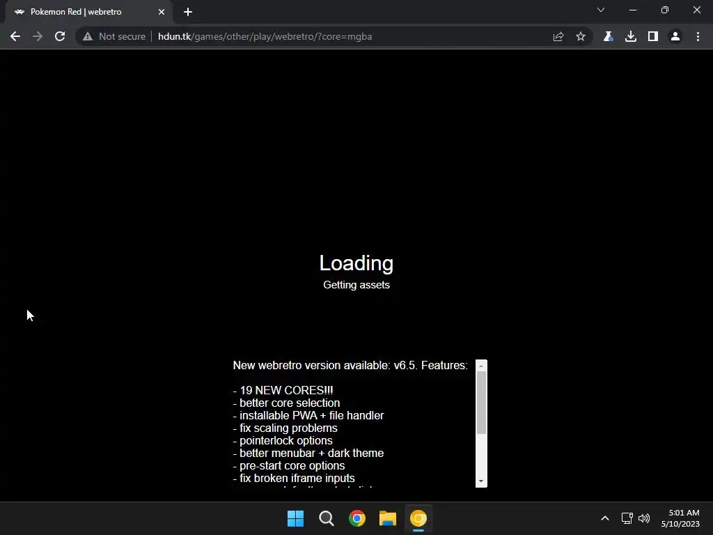Open volume control tray icon
The height and width of the screenshot is (535, 713).
pos(644,518)
